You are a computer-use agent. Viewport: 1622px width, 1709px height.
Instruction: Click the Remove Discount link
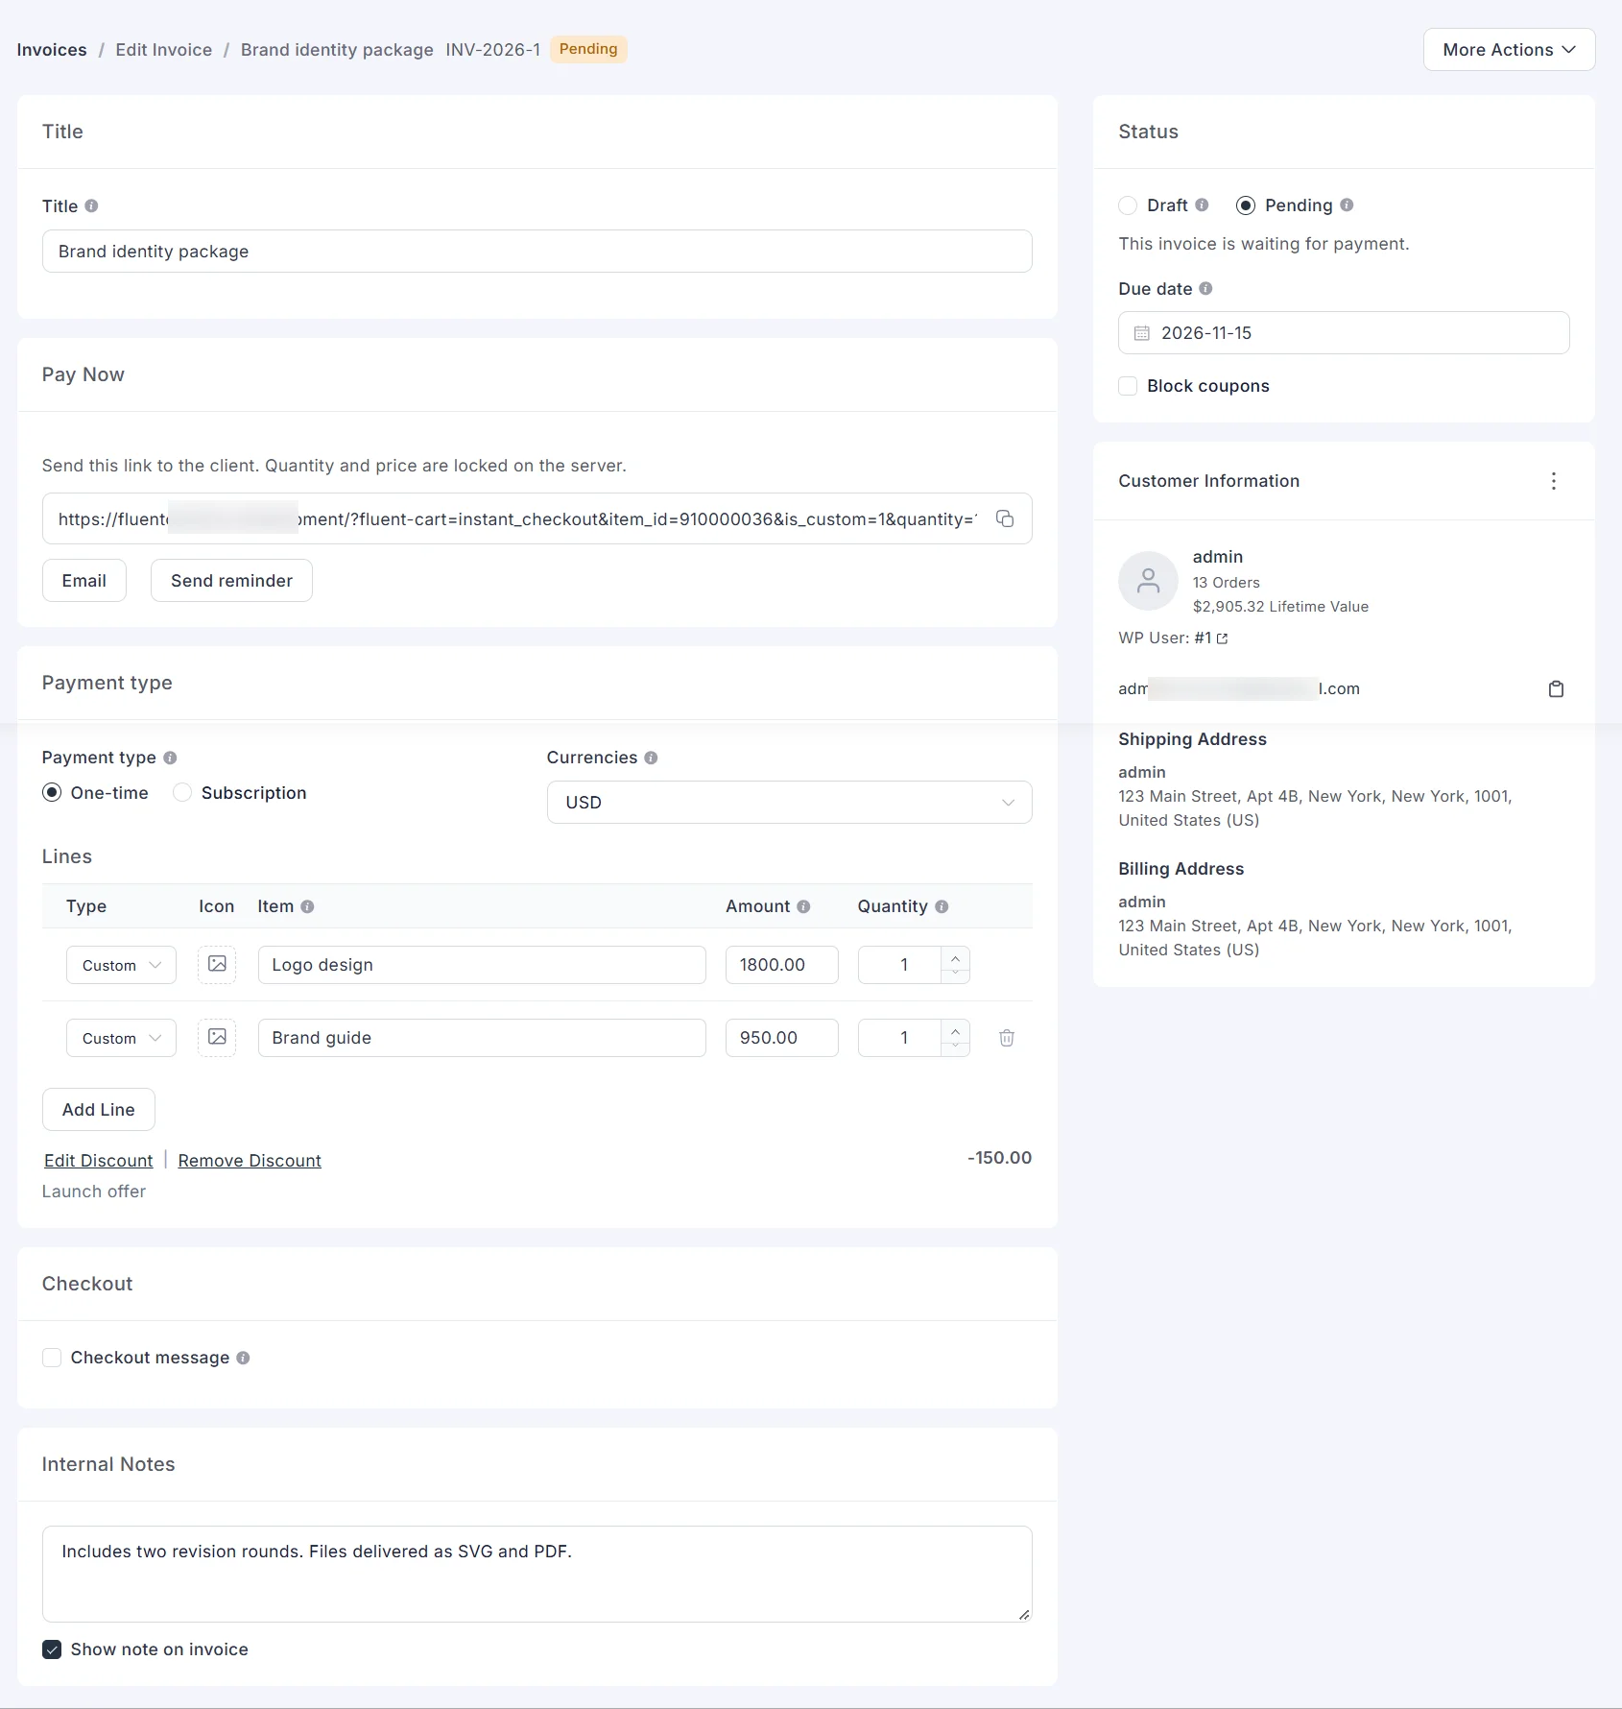(x=250, y=1161)
